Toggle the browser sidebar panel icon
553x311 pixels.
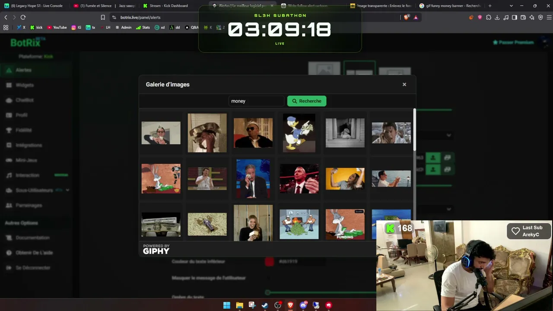click(515, 17)
